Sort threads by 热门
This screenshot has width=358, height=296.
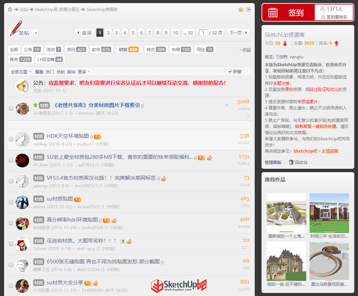point(50,72)
